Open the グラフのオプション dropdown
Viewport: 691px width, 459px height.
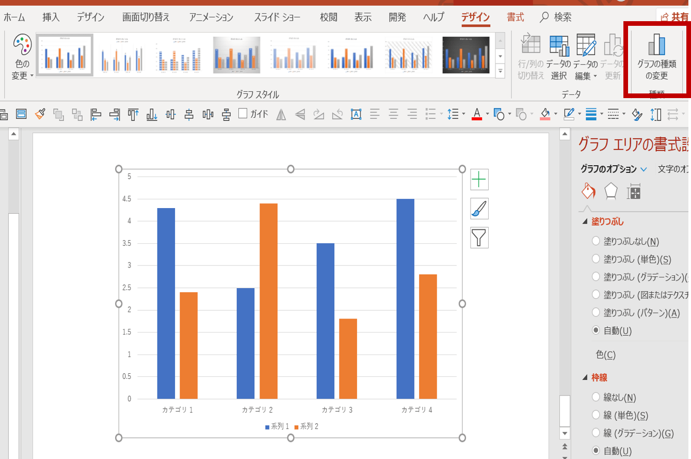tap(614, 169)
